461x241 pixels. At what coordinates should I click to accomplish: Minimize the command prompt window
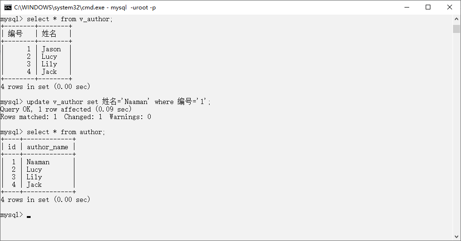pos(407,8)
